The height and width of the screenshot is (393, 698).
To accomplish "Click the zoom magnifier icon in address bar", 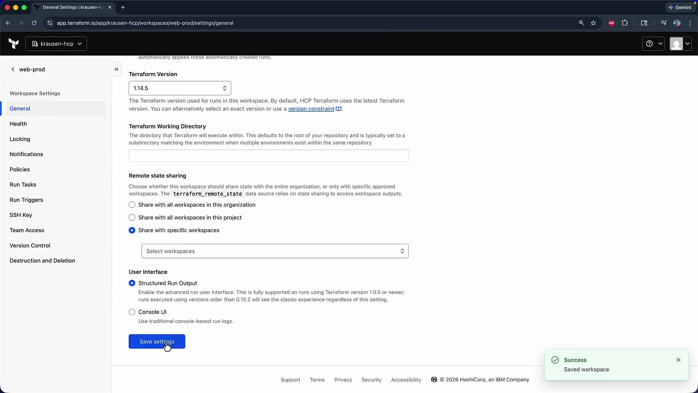I will pos(581,23).
